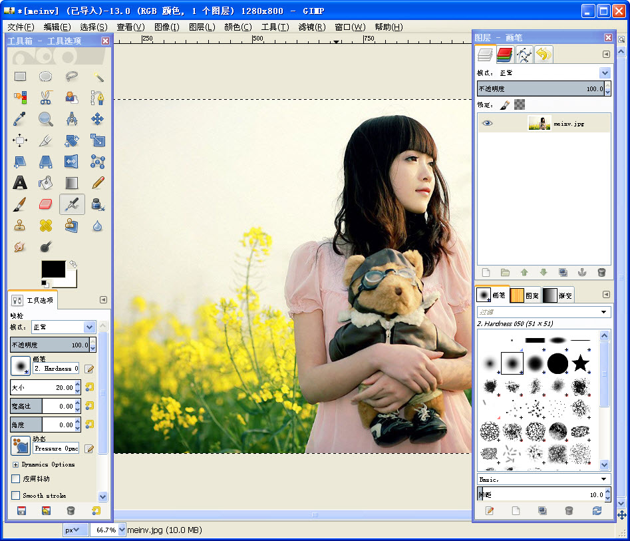Choose the Heal tool bandage icon

click(45, 226)
